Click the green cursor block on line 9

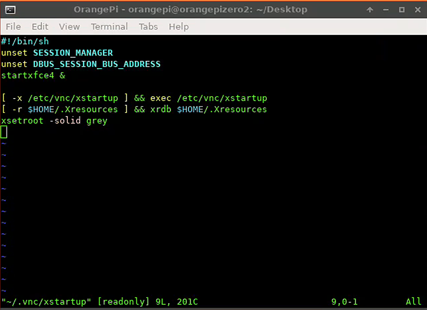[x=4, y=132]
